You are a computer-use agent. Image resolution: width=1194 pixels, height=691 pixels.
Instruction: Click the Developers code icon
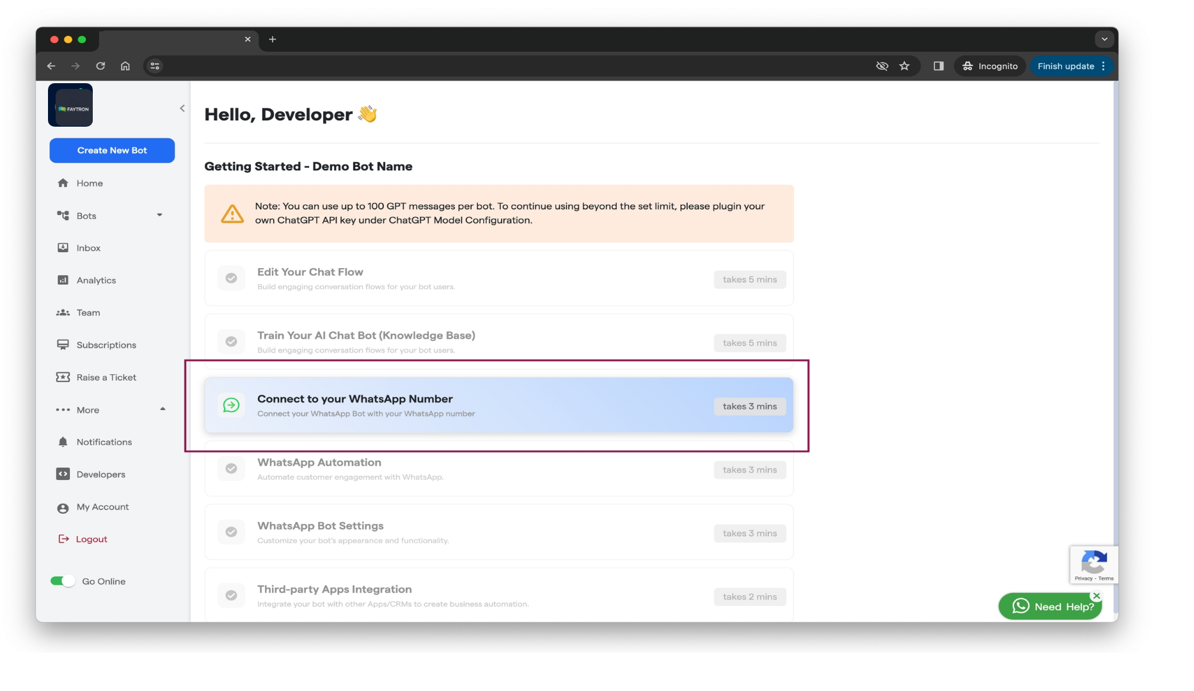[63, 474]
